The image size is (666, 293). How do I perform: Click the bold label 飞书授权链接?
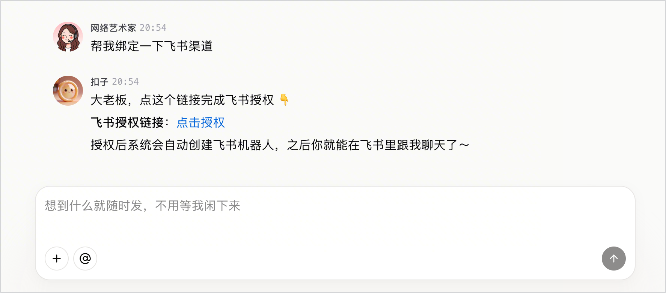[127, 123]
